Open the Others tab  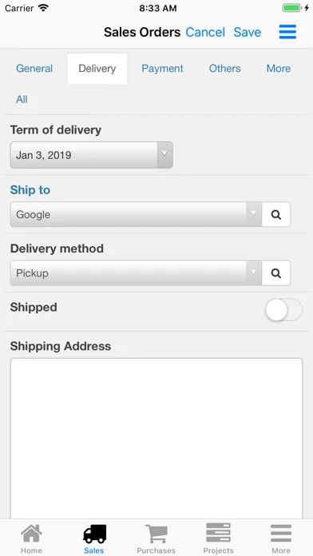coord(224,69)
